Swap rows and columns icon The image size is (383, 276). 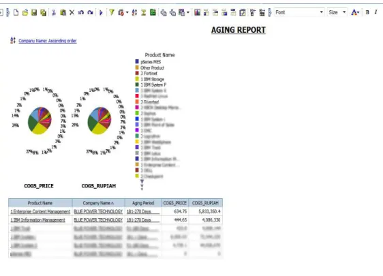pos(243,12)
